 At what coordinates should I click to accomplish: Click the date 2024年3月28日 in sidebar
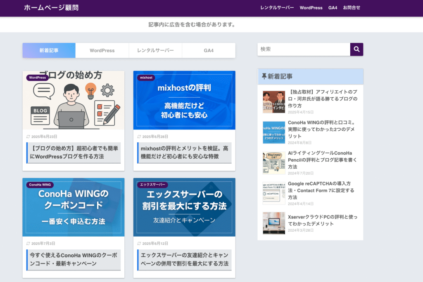pyautogui.click(x=301, y=230)
